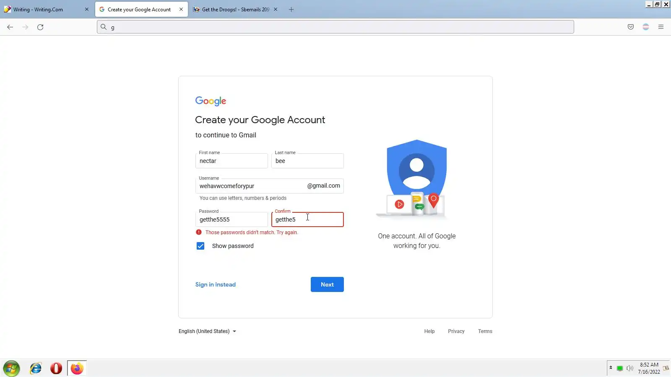
Task: Reload the current page
Action: click(x=40, y=27)
